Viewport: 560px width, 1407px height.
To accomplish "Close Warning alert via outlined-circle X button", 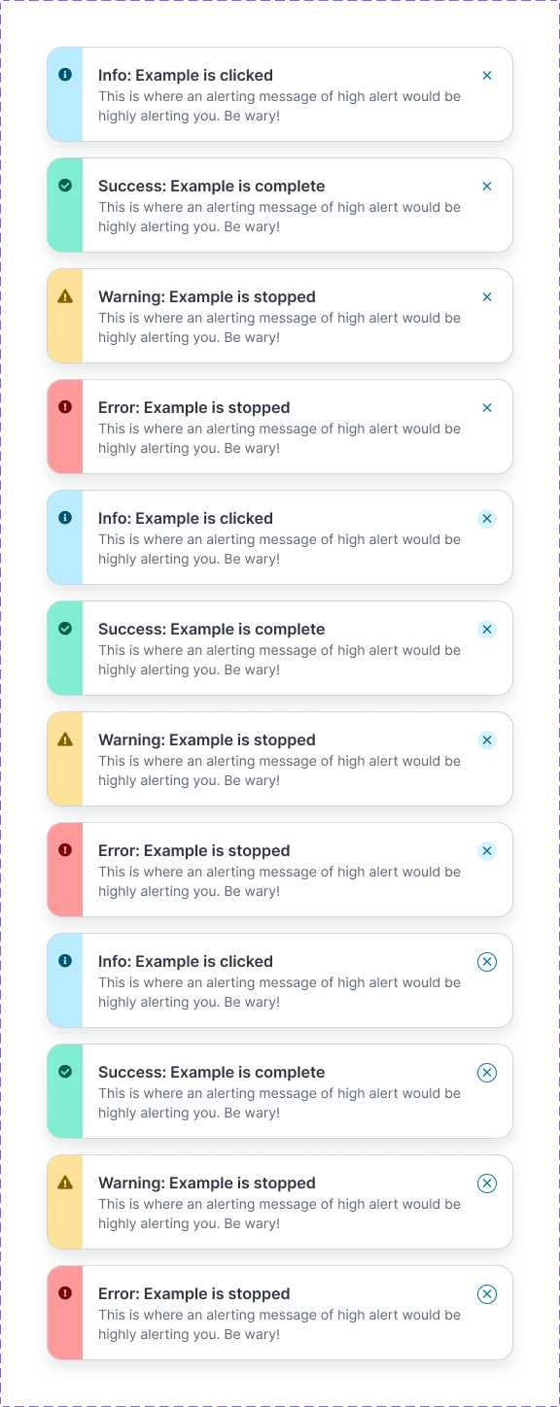I will coord(487,1183).
